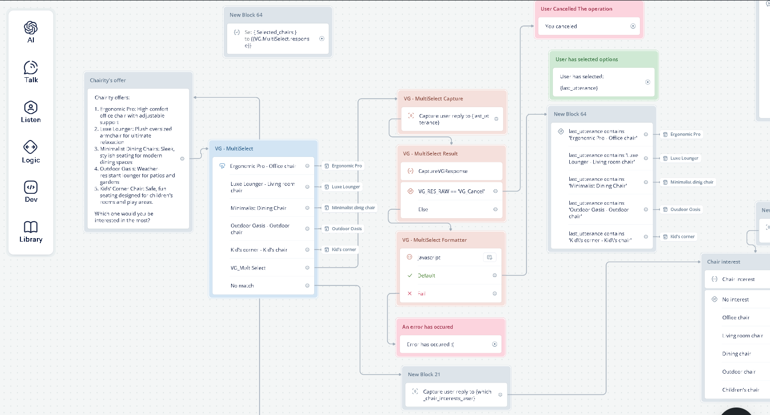Click the 'Dining chair' condition row
770x415 pixels.
[738, 354]
